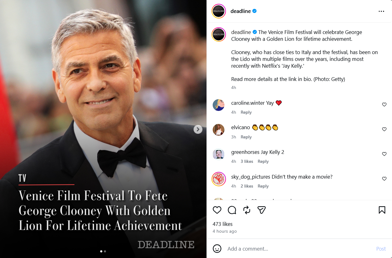The image size is (392, 258).
Task: Go to next carousel image arrow
Action: pos(198,129)
